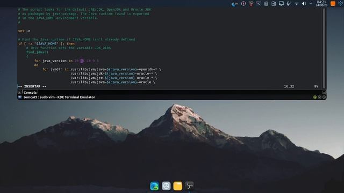Click the 'set -e' line in vim

(x=24, y=31)
